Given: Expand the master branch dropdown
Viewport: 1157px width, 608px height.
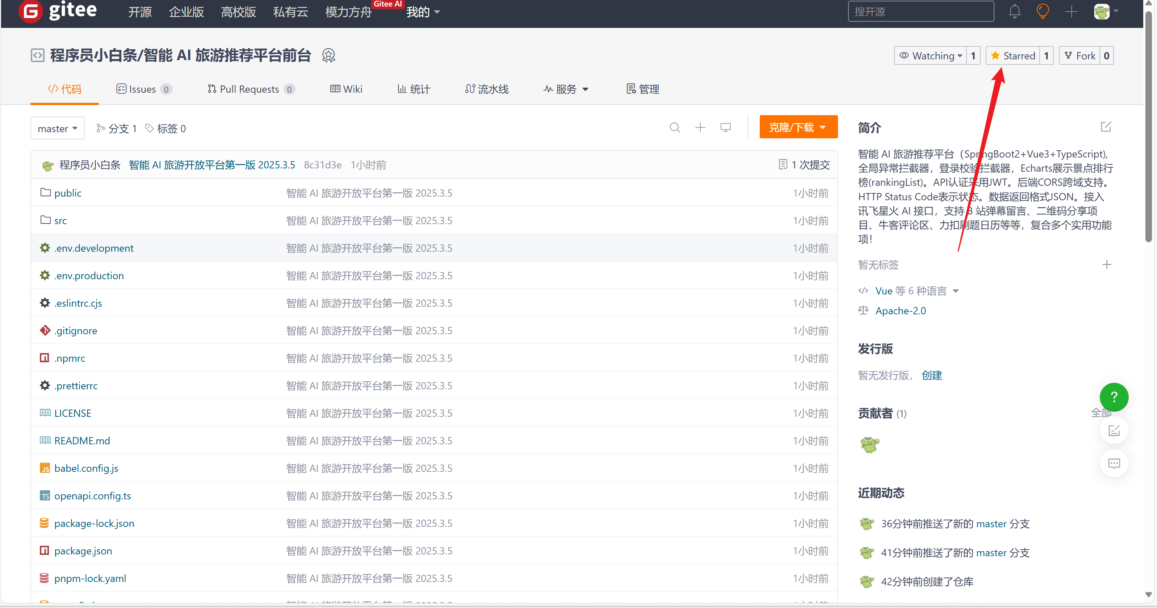Looking at the screenshot, I should point(57,129).
